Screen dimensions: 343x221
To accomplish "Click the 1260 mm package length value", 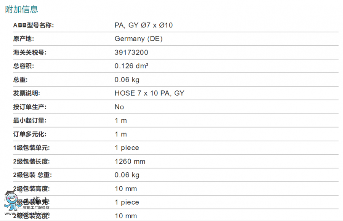I will [130, 162].
